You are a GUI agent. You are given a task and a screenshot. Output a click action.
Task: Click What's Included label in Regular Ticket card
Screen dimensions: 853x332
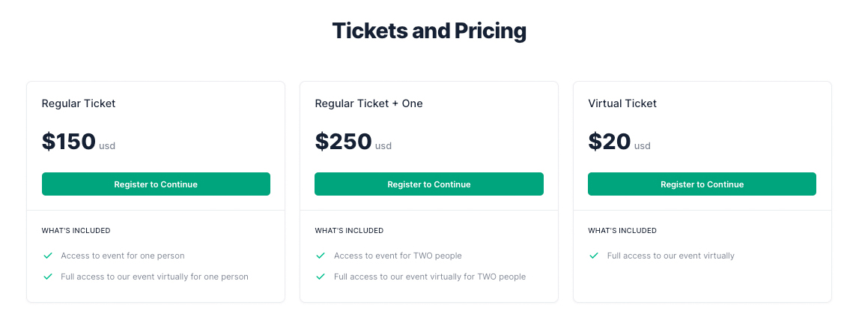tap(76, 231)
